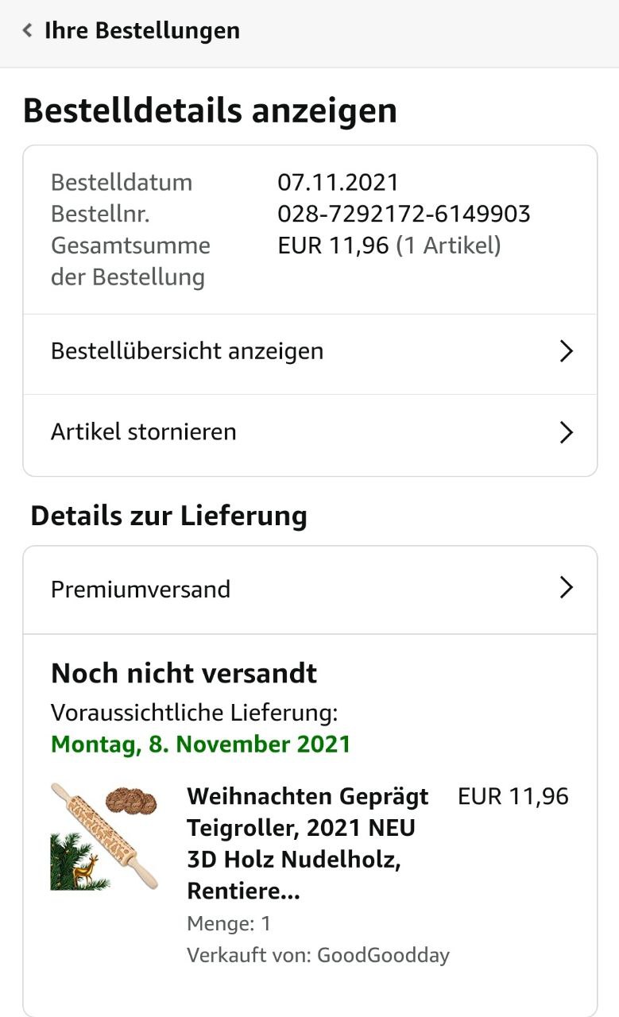The image size is (619, 1017).
Task: Open Bestellübersicht anzeigen row
Action: coord(310,351)
